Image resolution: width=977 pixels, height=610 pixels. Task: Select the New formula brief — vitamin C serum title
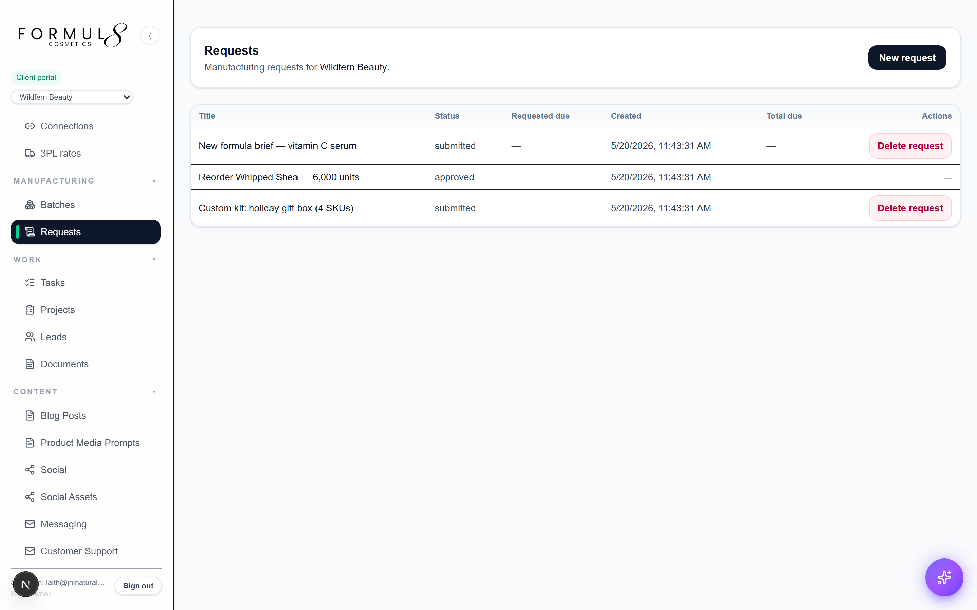(x=277, y=146)
